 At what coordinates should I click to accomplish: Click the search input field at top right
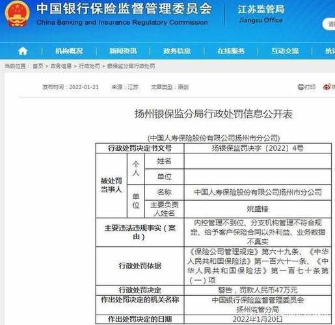coord(328,24)
